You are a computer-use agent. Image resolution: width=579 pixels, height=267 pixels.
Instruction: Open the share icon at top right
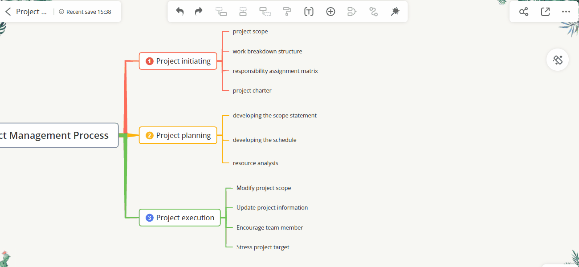tap(524, 12)
